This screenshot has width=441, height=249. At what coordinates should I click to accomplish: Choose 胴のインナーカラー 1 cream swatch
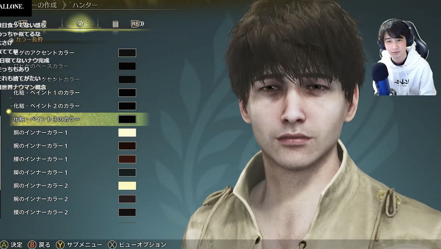tap(127, 133)
